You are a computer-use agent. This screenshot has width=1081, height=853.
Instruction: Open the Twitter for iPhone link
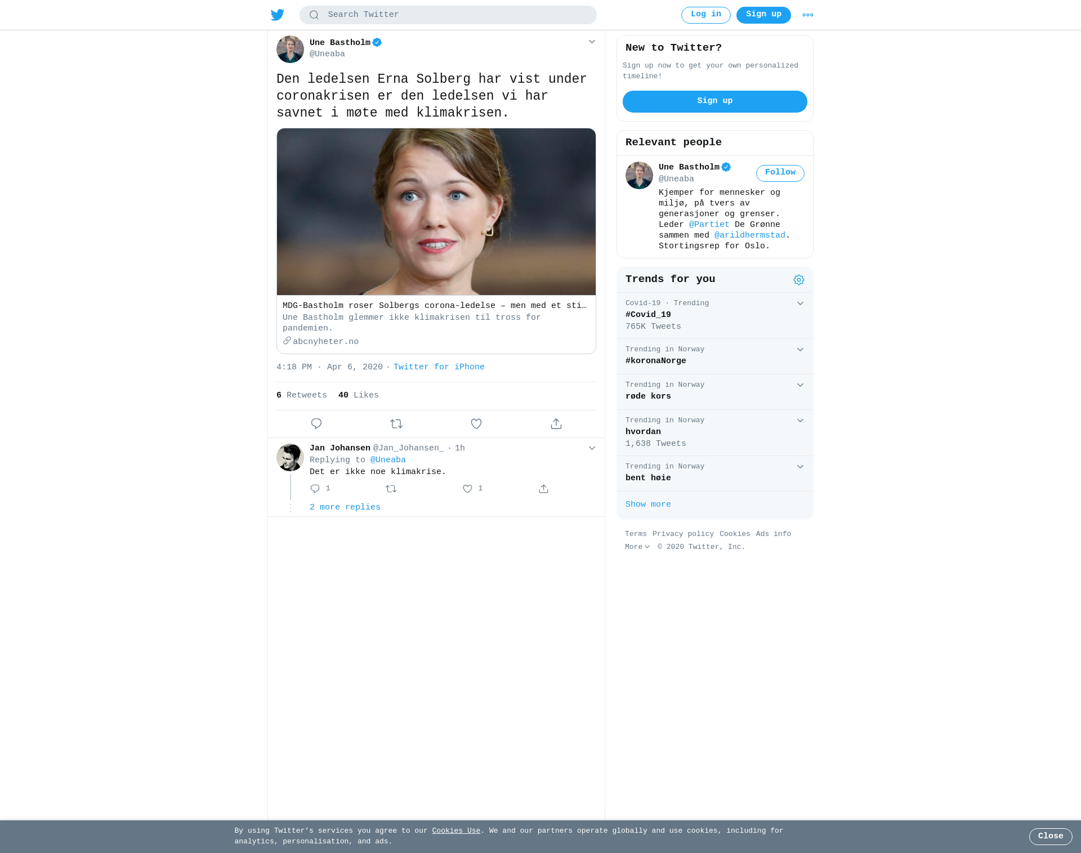point(439,367)
